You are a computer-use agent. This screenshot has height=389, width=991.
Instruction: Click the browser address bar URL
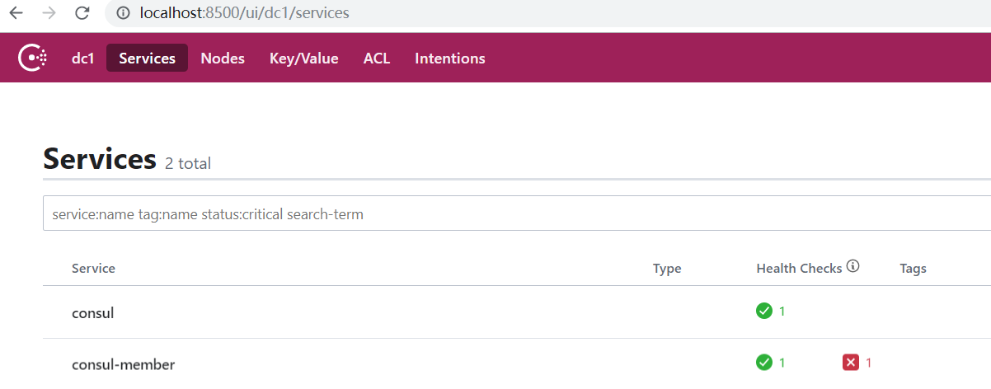click(245, 13)
